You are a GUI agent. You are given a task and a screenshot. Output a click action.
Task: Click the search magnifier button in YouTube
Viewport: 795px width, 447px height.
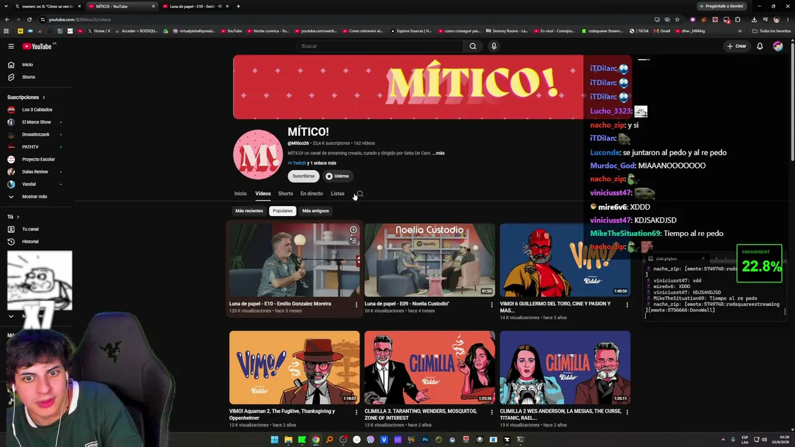473,46
